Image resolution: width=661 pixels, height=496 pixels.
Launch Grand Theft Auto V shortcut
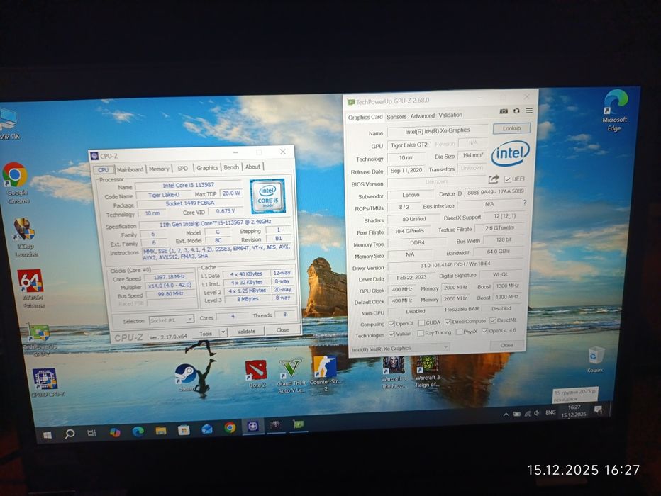point(291,376)
